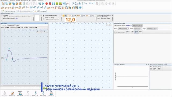Screen dimensions: 172x97
Task: Click the Ампл. мВ column header
Action: [x=136, y=32]
